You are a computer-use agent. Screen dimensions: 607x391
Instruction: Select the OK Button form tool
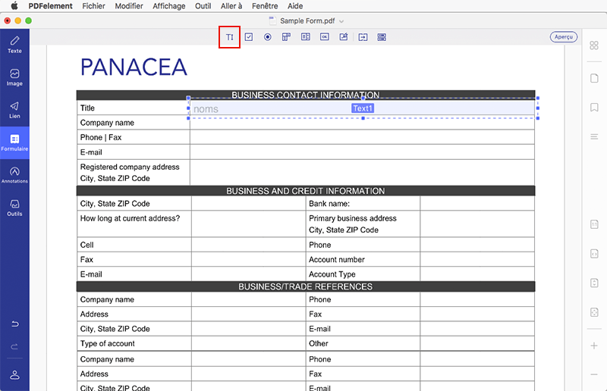pyautogui.click(x=325, y=36)
